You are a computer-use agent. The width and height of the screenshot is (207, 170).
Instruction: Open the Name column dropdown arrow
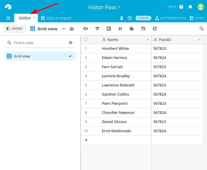148,40
